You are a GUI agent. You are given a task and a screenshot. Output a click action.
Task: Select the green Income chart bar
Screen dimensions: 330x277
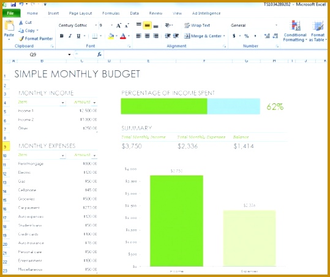[x=176, y=221]
